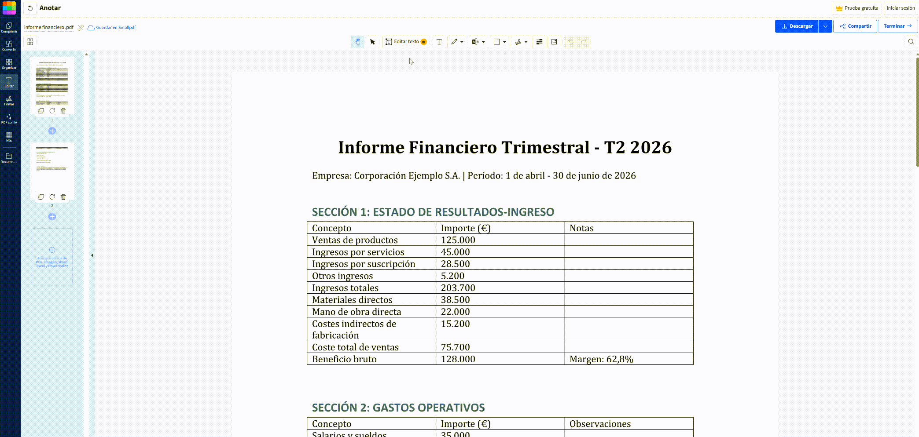Add a page after page 1 with plus

click(52, 131)
